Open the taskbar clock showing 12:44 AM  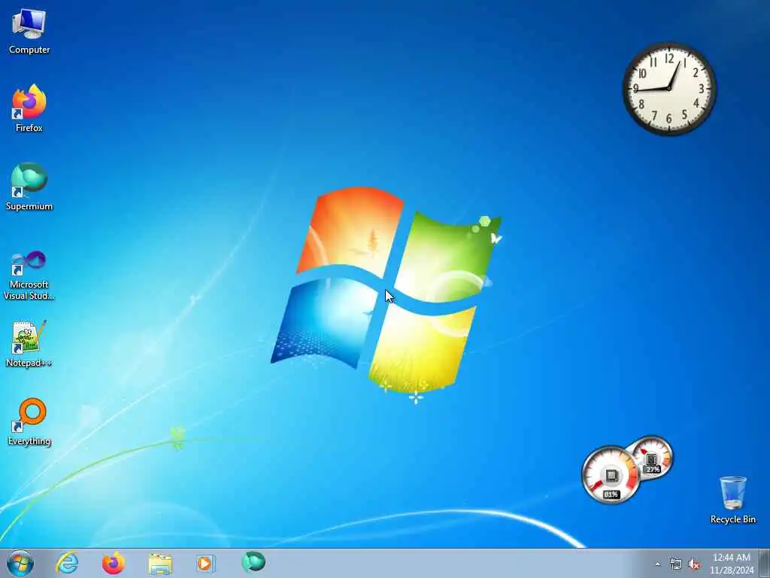(x=731, y=564)
